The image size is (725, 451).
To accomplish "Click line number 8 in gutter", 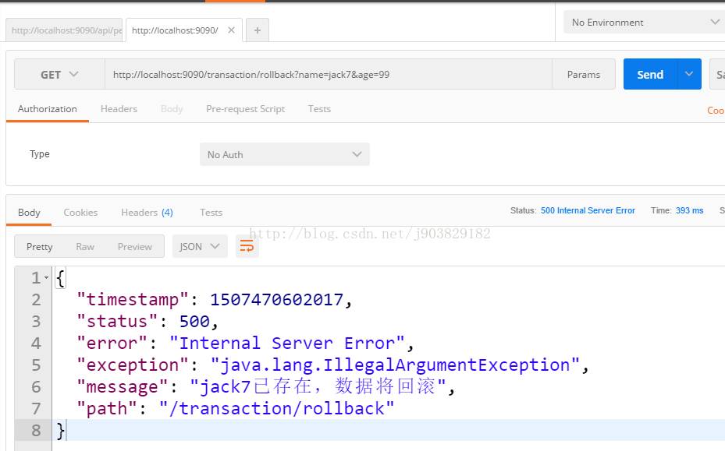I will click(x=36, y=430).
